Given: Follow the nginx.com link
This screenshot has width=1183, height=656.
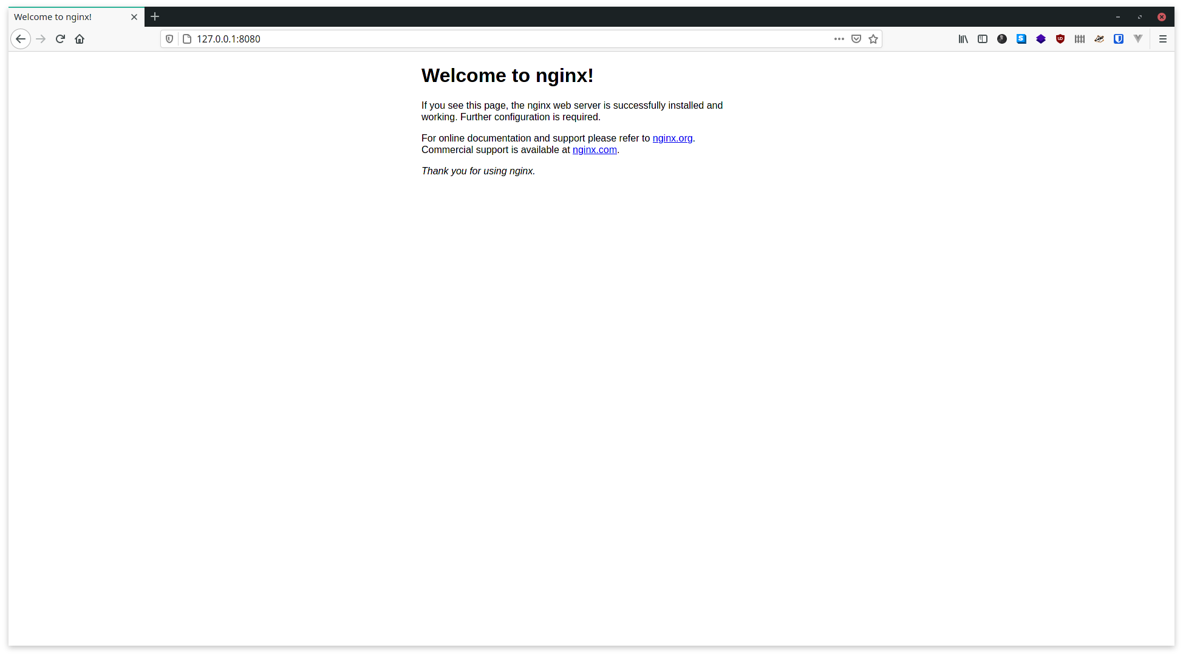Looking at the screenshot, I should click(595, 150).
